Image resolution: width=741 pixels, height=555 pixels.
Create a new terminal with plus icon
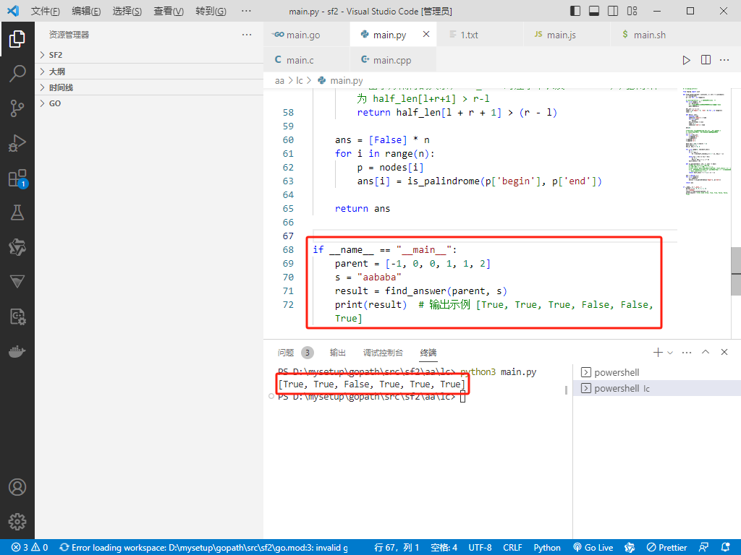coord(657,352)
